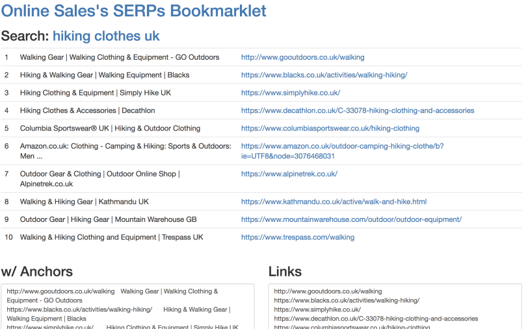This screenshot has height=329, width=526.
Task: Visit the simplyhike.co.uk link in results table
Action: point(291,93)
